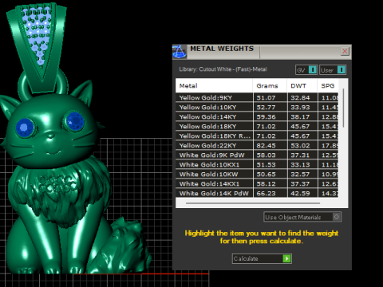
Task: Click the 66.23 grams cell
Action: tap(270, 193)
